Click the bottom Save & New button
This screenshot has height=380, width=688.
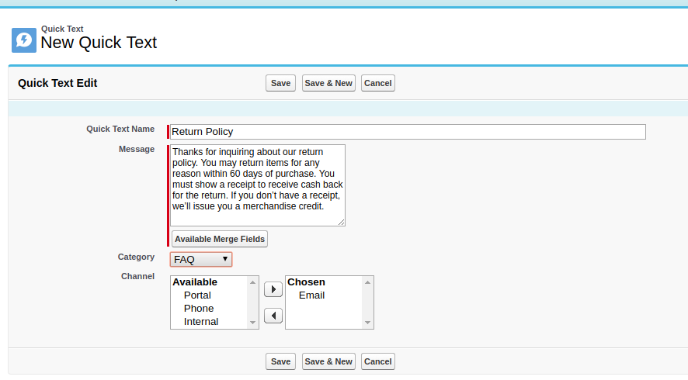(x=328, y=361)
